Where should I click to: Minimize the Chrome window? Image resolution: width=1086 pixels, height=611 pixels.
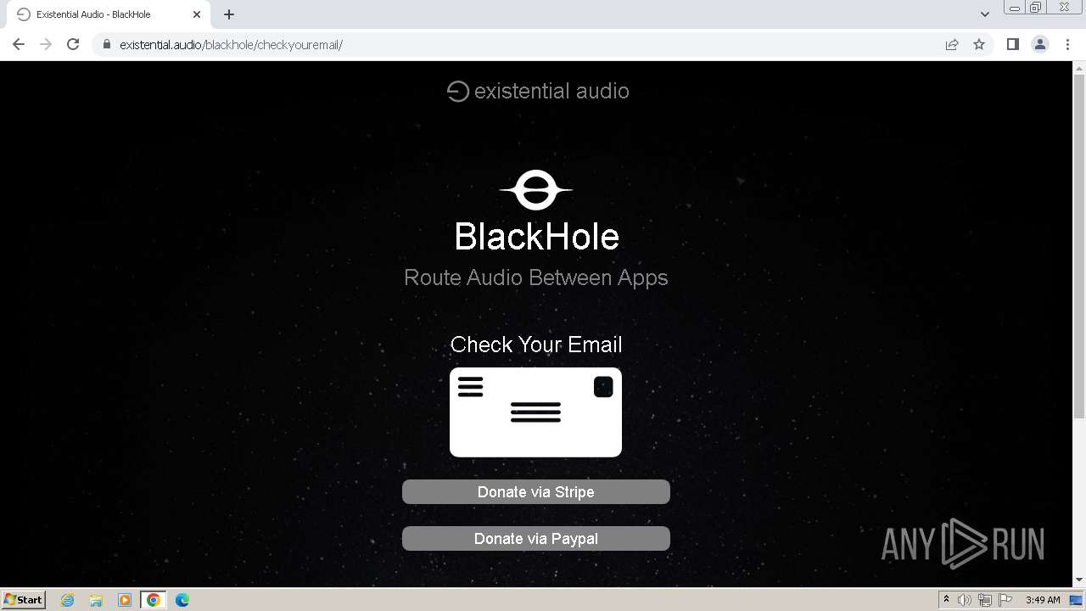(x=1015, y=7)
